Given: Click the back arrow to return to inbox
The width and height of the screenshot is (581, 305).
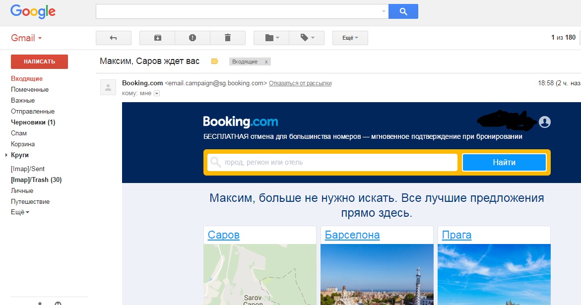Looking at the screenshot, I should coord(113,38).
